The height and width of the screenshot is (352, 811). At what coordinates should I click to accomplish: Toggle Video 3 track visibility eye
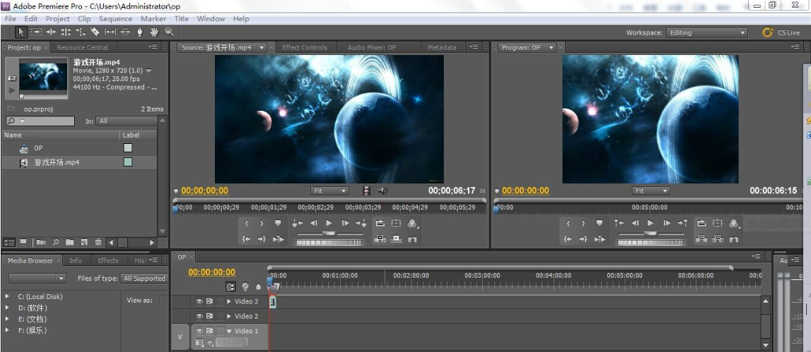tap(199, 301)
